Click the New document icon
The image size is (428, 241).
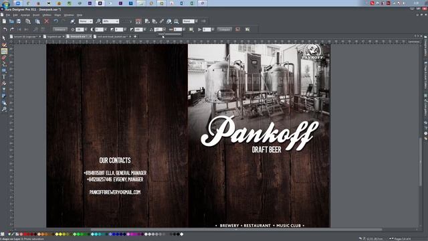click(x=4, y=21)
